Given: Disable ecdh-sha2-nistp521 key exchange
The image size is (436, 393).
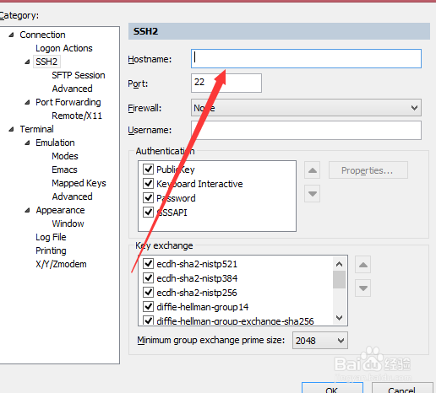Looking at the screenshot, I should tap(148, 264).
